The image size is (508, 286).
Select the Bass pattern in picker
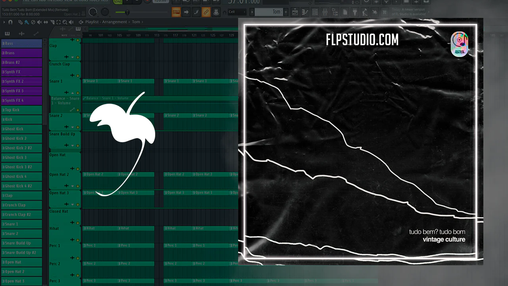click(22, 43)
